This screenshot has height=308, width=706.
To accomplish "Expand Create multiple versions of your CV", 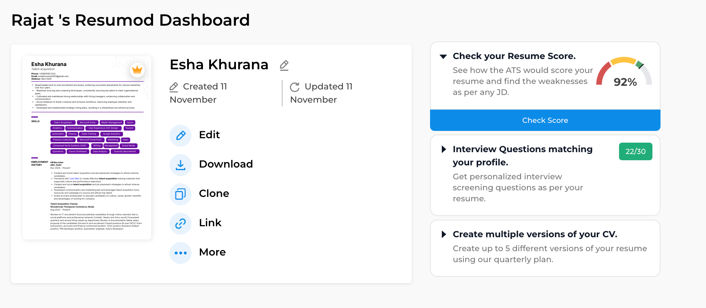I will 444,234.
